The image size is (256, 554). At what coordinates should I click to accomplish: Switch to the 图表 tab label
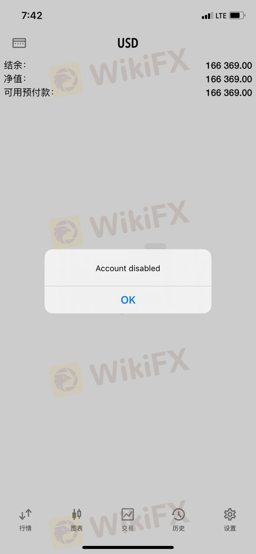(x=77, y=528)
